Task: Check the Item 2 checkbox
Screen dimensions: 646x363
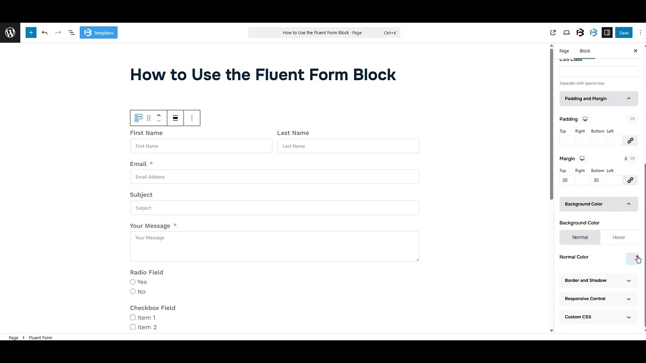Action: point(133,327)
